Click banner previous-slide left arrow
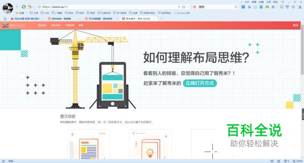 [24, 71]
